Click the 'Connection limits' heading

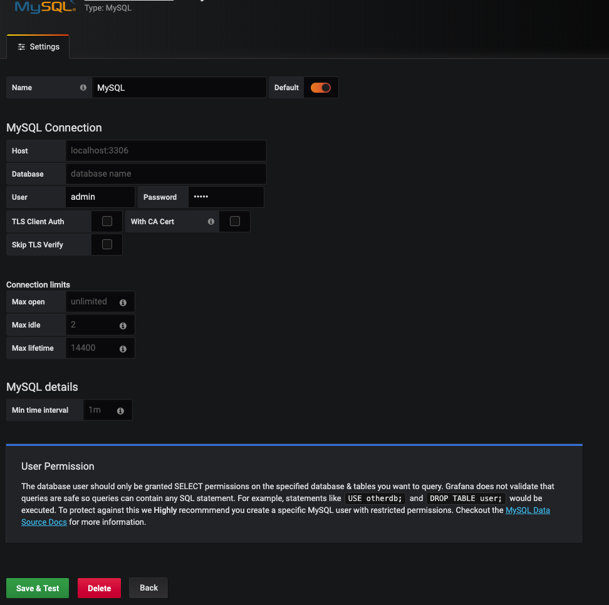click(38, 284)
